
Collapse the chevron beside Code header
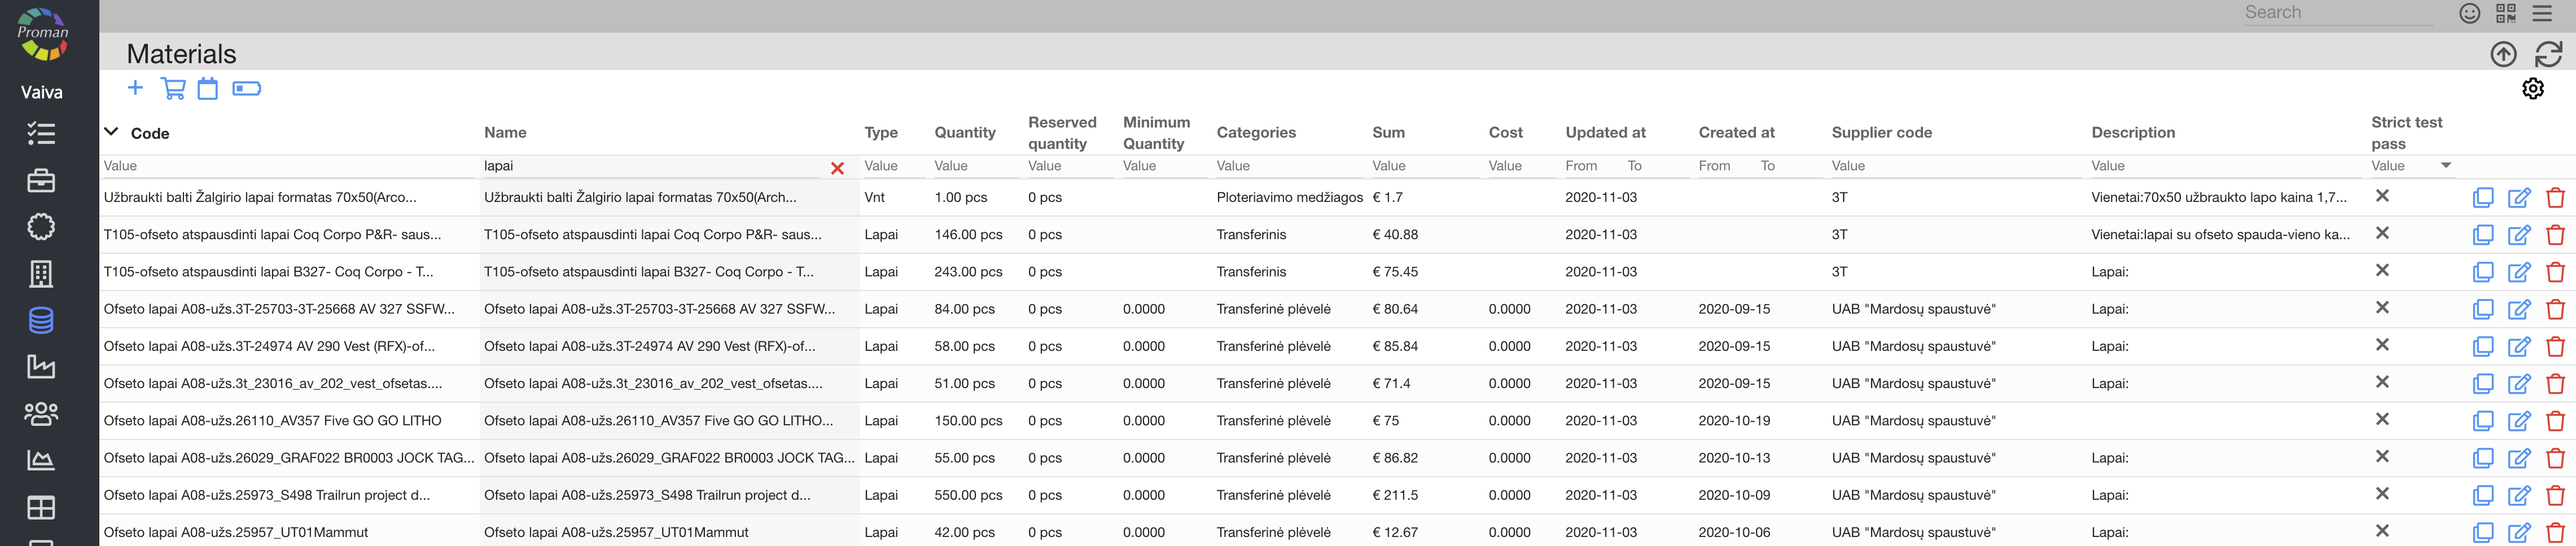pyautogui.click(x=112, y=132)
